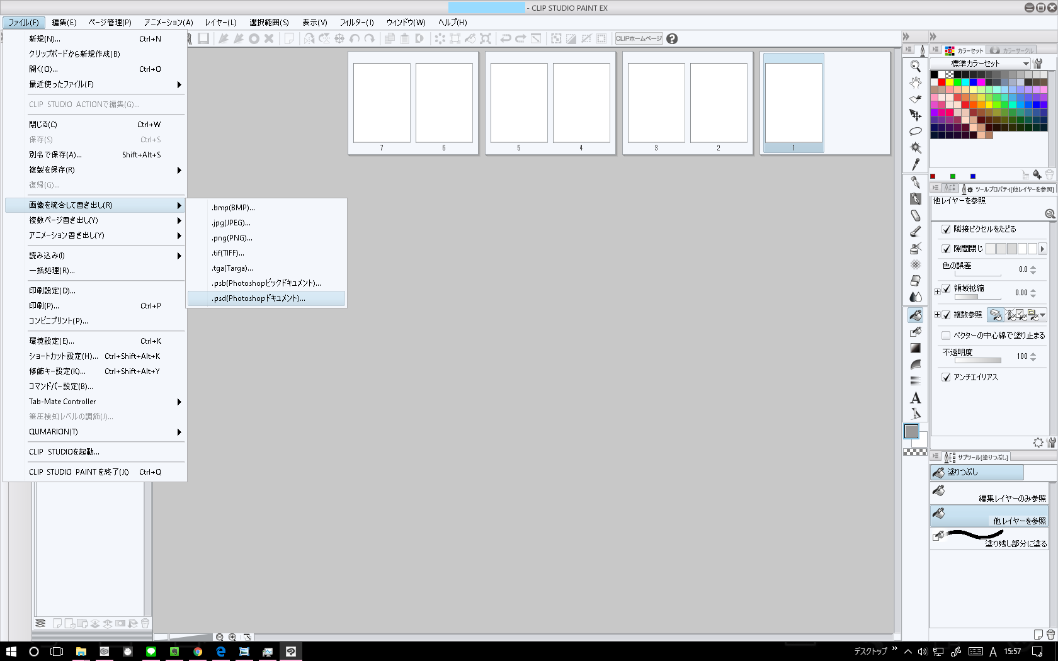Toggle the 隙間閉じ close gap checkbox

point(946,249)
